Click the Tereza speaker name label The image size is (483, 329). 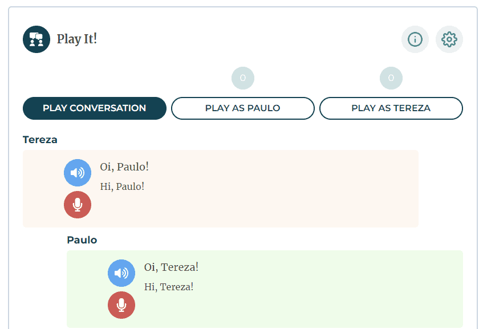click(x=40, y=140)
